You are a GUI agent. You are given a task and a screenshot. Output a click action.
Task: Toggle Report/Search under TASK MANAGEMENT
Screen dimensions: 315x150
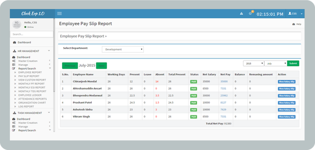pos(31,130)
